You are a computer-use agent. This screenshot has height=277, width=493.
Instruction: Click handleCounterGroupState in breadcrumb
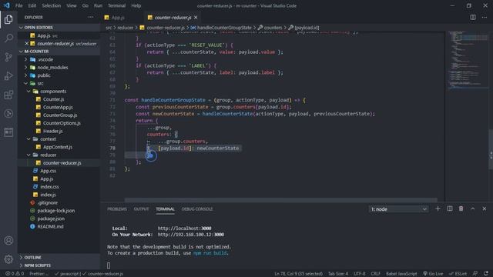224,28
